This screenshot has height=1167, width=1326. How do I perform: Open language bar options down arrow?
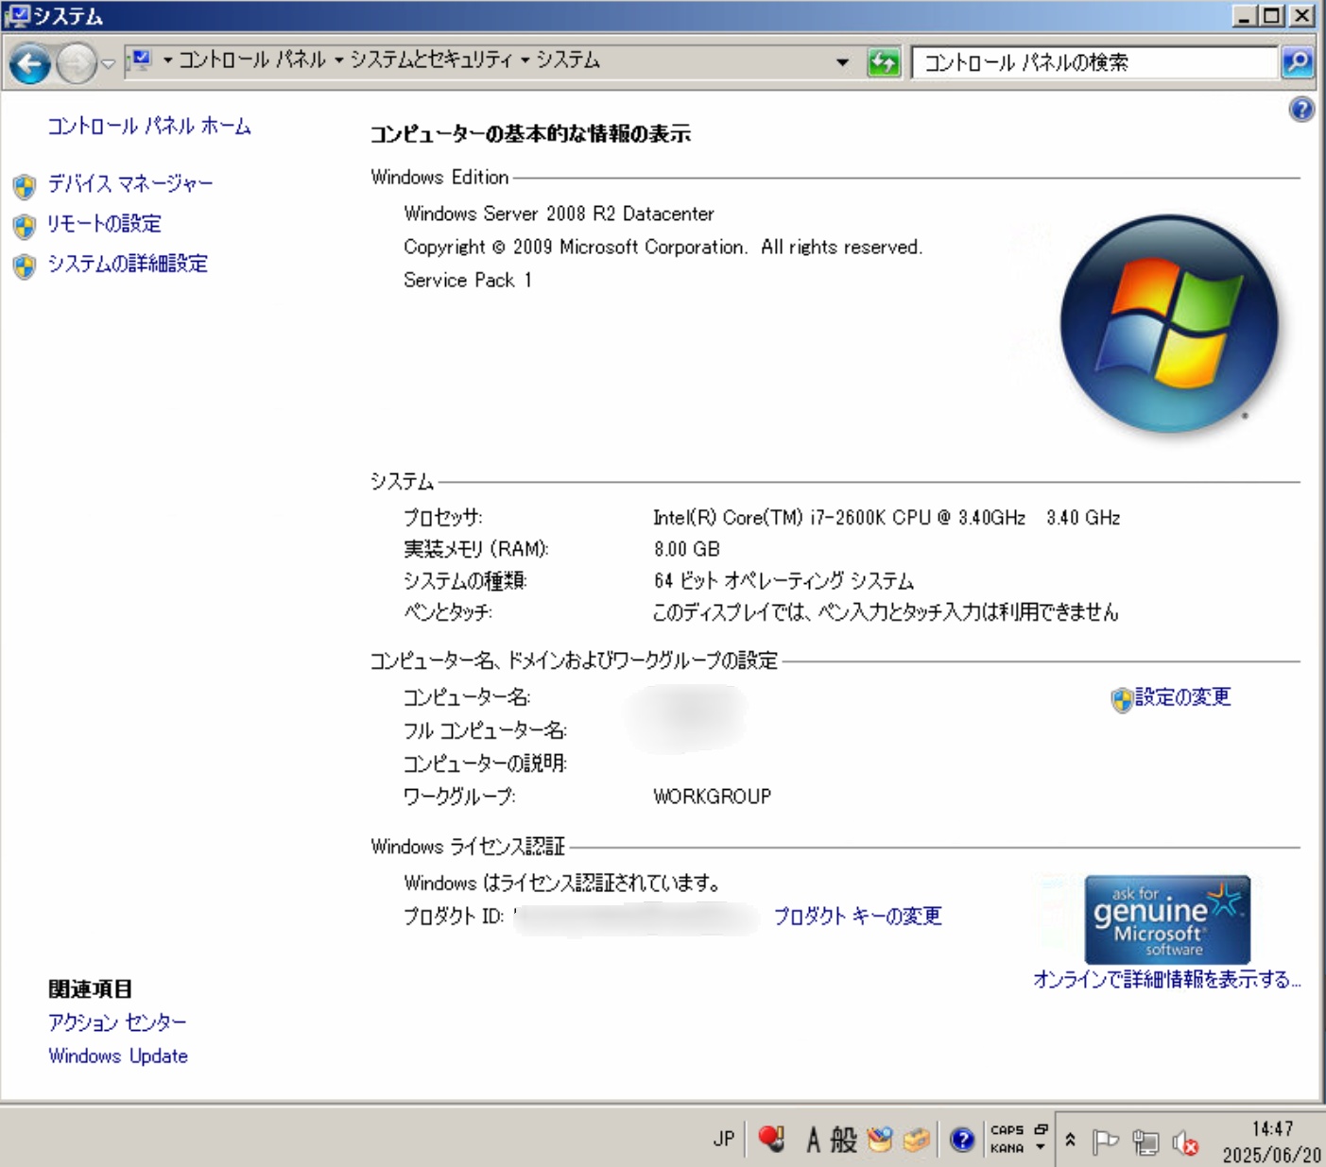point(1041,1147)
